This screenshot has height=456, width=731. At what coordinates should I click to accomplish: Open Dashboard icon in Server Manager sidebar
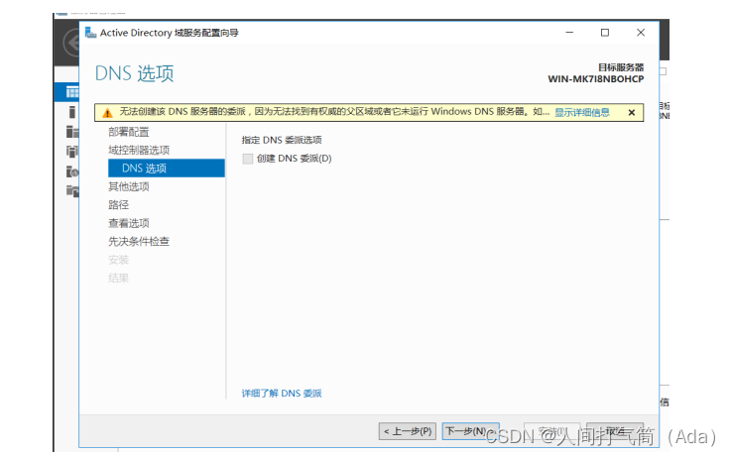72,92
